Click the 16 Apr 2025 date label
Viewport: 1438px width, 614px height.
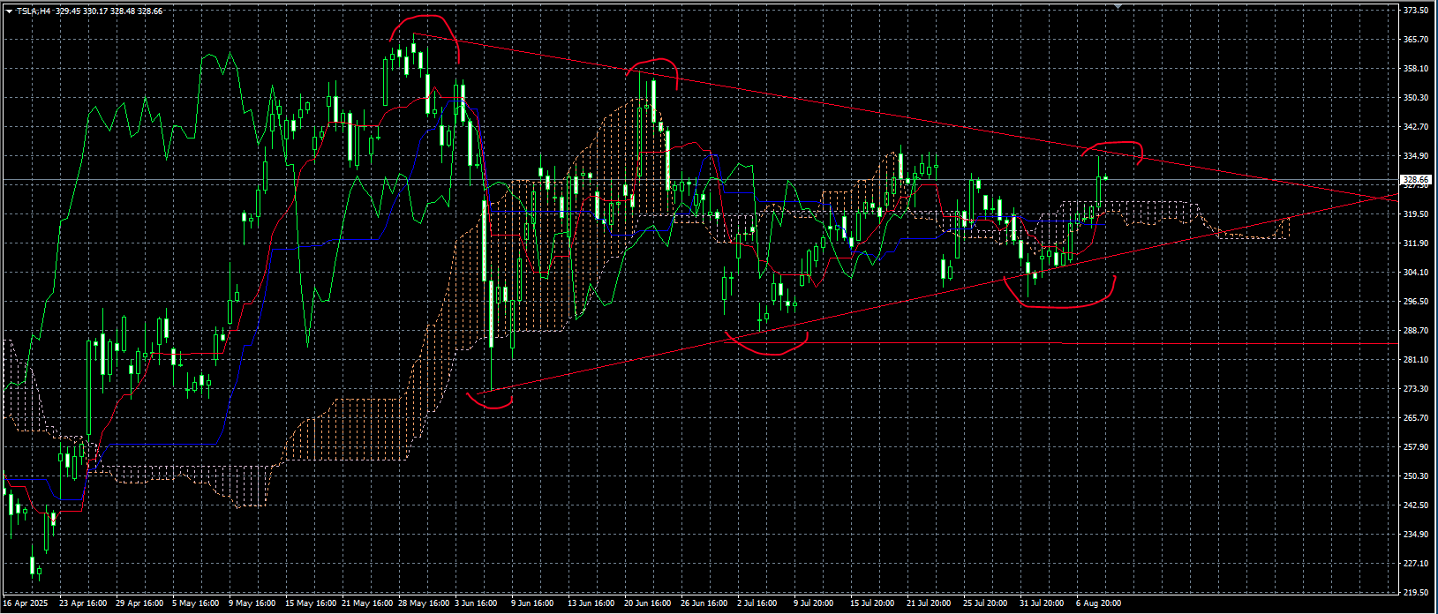(24, 604)
